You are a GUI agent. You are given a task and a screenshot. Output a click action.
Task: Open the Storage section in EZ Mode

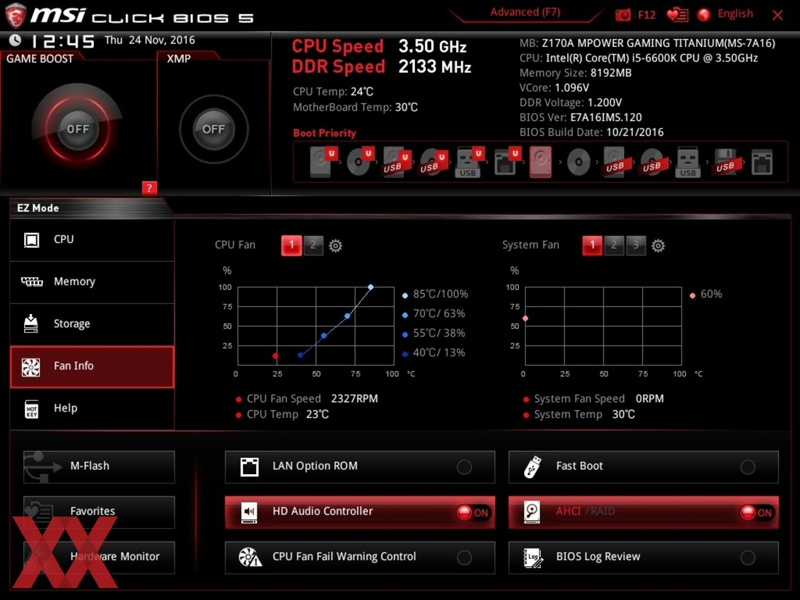point(92,324)
